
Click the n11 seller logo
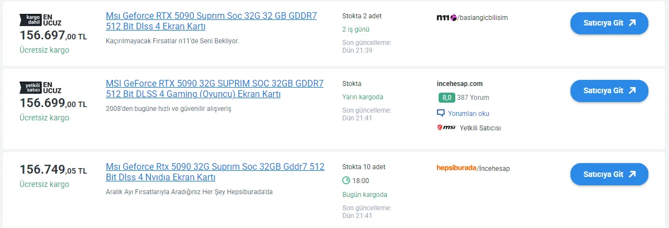coord(446,17)
